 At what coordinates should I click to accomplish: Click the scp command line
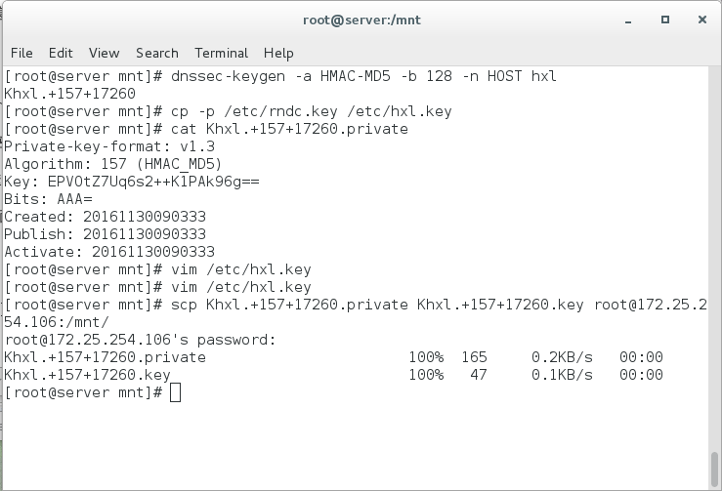(356, 305)
